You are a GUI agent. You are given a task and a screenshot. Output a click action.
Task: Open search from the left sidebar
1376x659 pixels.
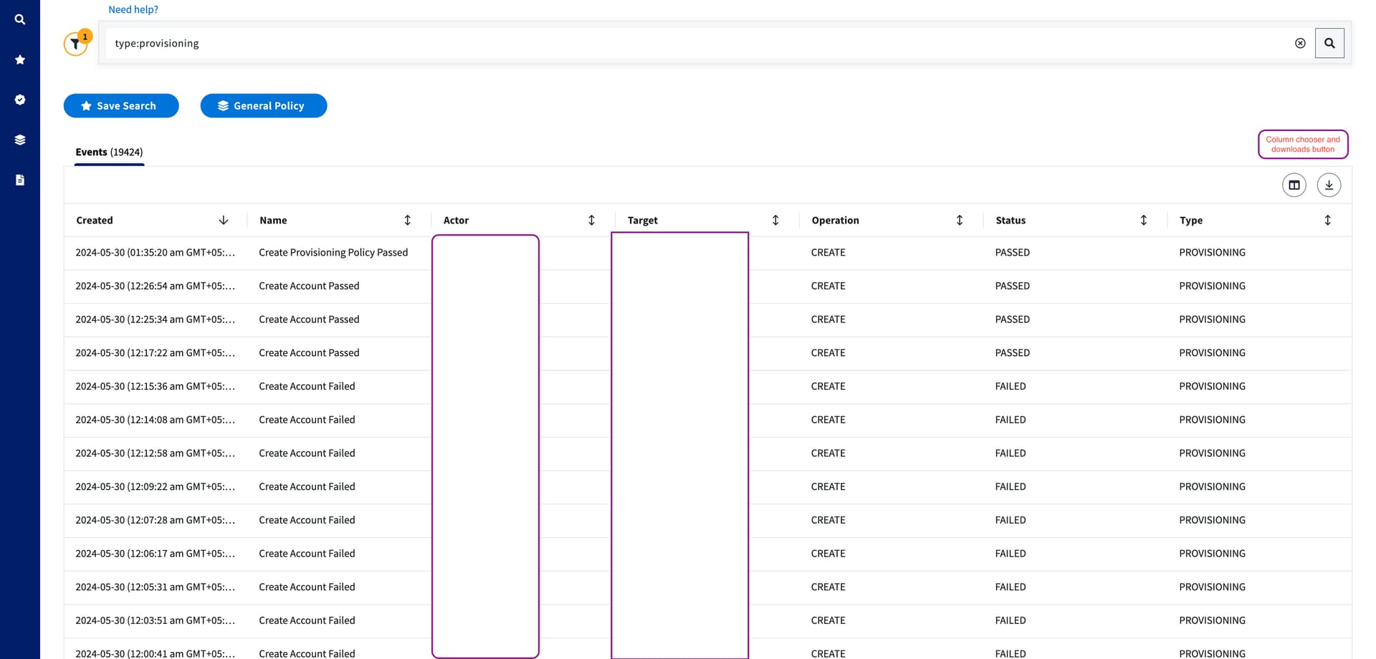(20, 19)
